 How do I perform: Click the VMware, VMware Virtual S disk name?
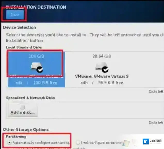102,77
